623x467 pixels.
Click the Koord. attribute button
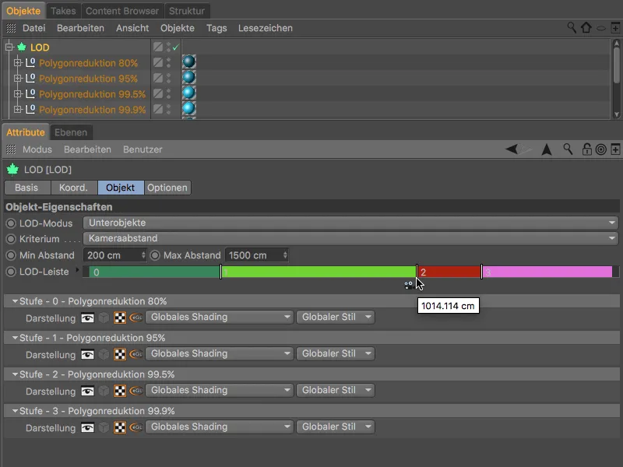tap(73, 188)
